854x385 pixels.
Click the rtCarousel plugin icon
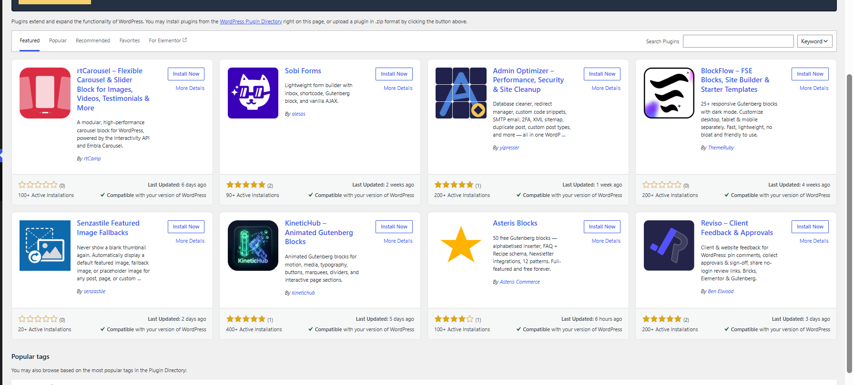click(x=45, y=93)
